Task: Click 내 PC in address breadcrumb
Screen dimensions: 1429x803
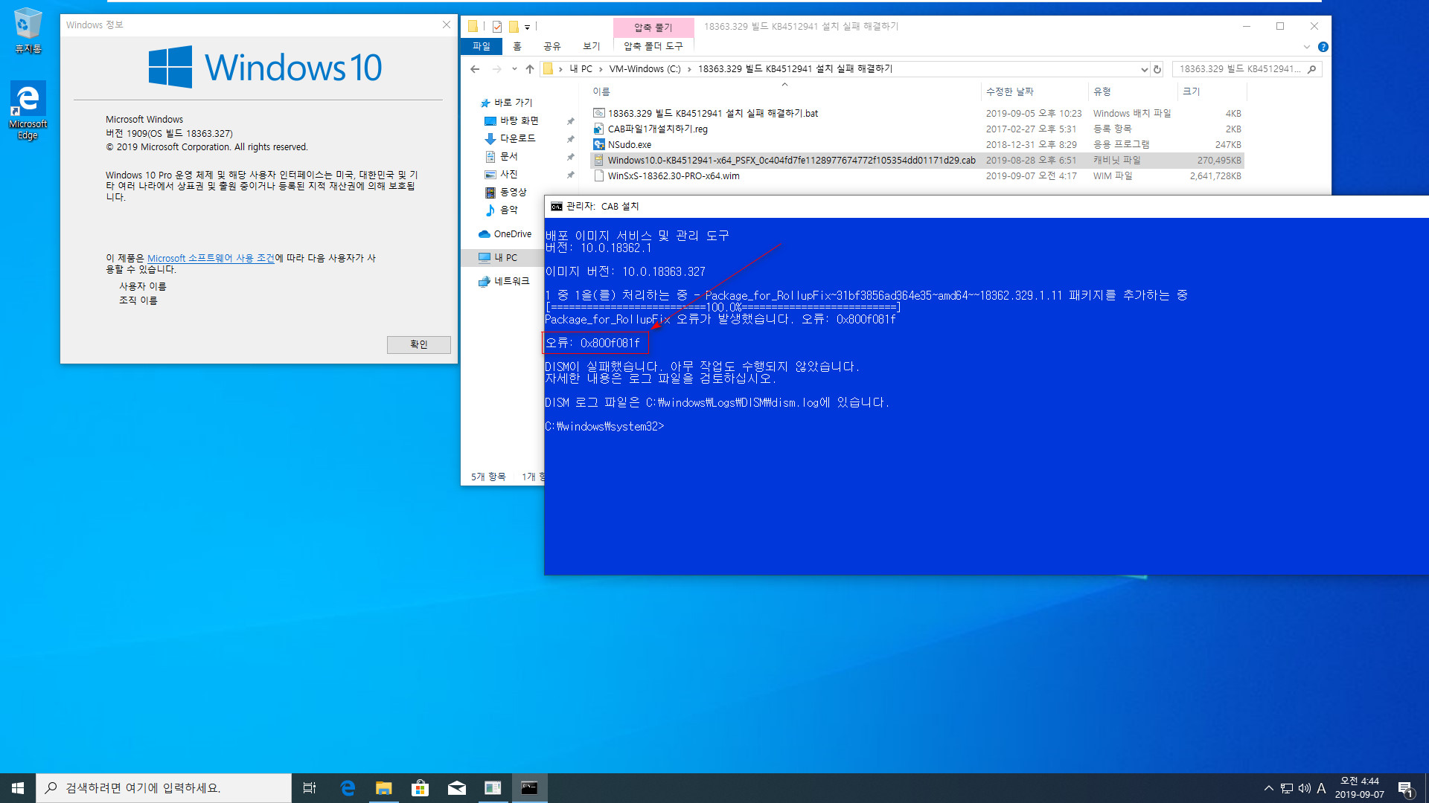Action: click(581, 69)
